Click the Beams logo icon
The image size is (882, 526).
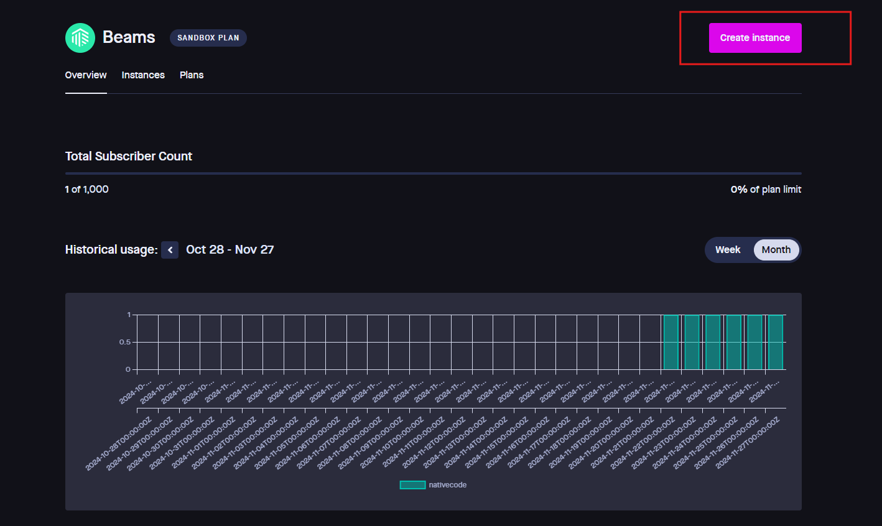coord(80,38)
